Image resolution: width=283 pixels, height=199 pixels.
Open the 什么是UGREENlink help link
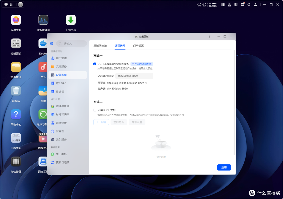pyautogui.click(x=142, y=64)
